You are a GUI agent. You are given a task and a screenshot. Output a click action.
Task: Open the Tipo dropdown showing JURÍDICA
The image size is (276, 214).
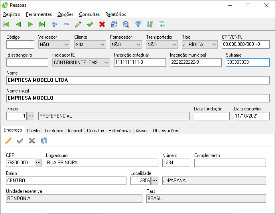click(x=213, y=45)
